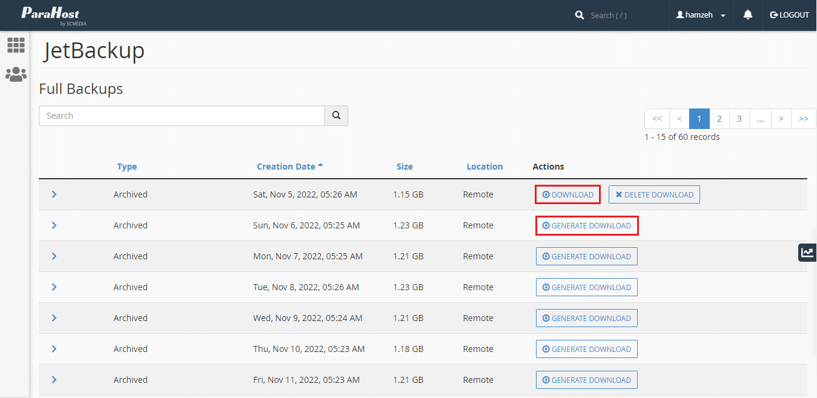This screenshot has height=398, width=817.
Task: Click the notifications bell icon
Action: (748, 15)
